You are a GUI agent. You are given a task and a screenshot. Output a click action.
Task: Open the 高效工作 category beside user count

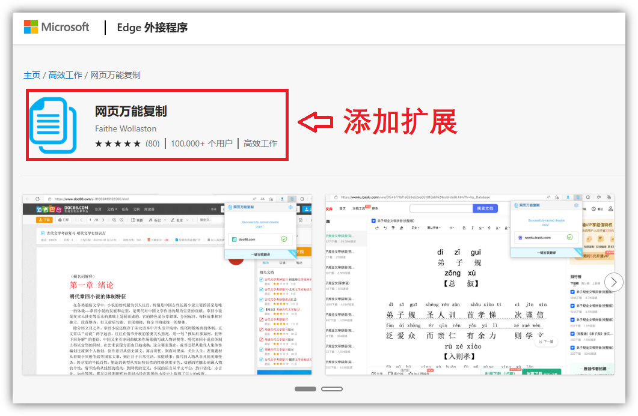pos(260,143)
